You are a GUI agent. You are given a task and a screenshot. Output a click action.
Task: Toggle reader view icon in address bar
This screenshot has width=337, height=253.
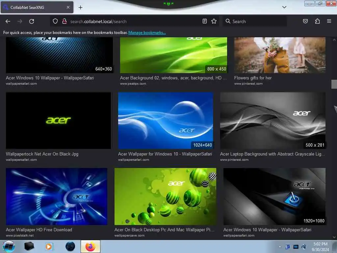[205, 21]
